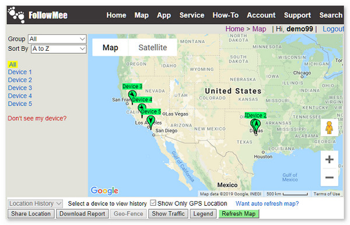This screenshot has width=350, height=225.
Task: Open Street View pegman icon
Action: pos(329,128)
